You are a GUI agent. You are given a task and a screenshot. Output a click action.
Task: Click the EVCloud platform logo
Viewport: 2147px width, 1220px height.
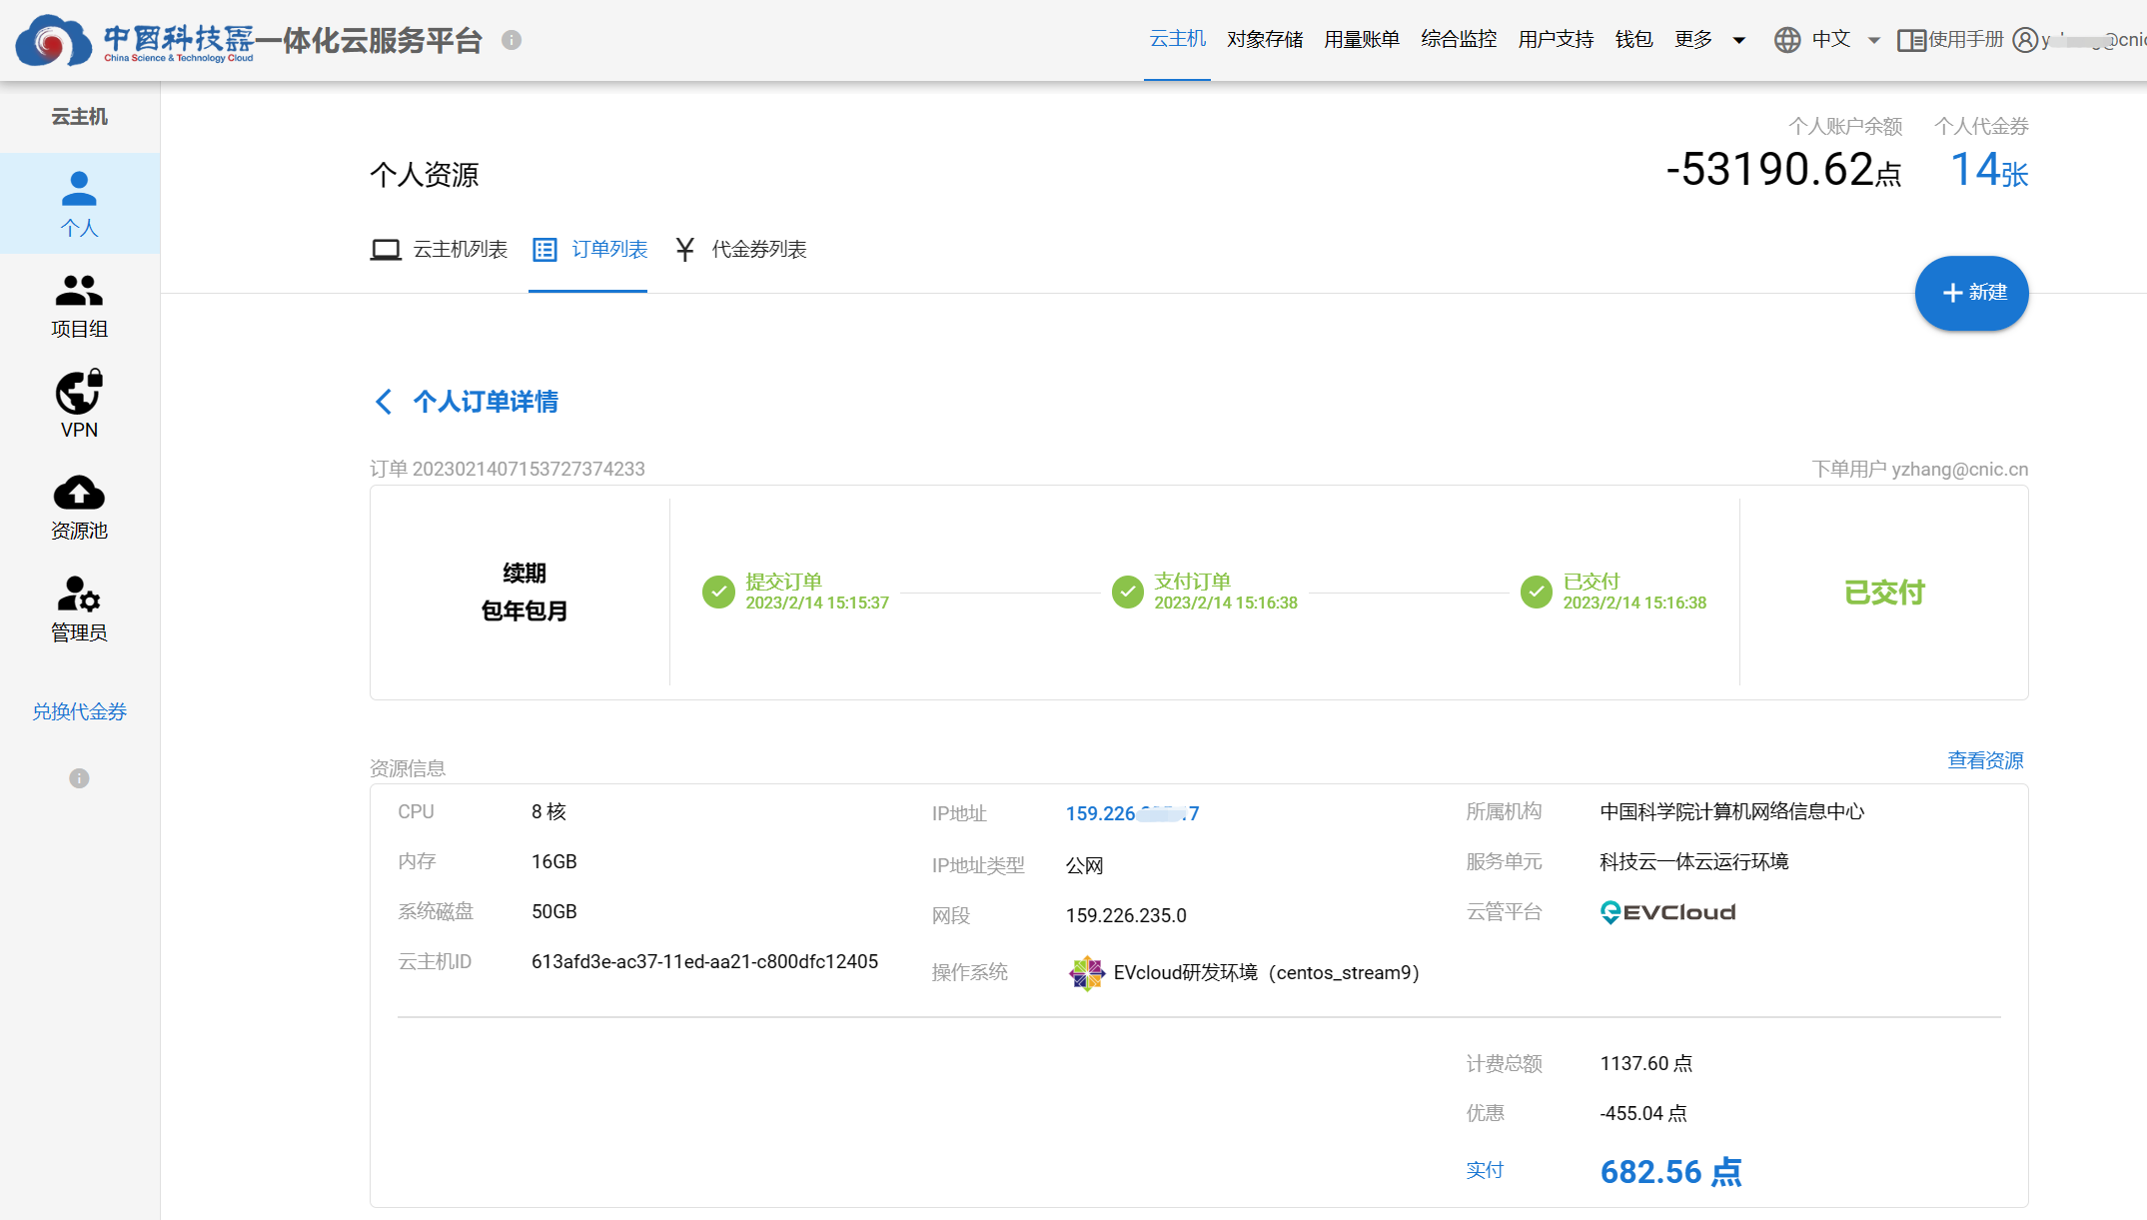(x=1667, y=912)
